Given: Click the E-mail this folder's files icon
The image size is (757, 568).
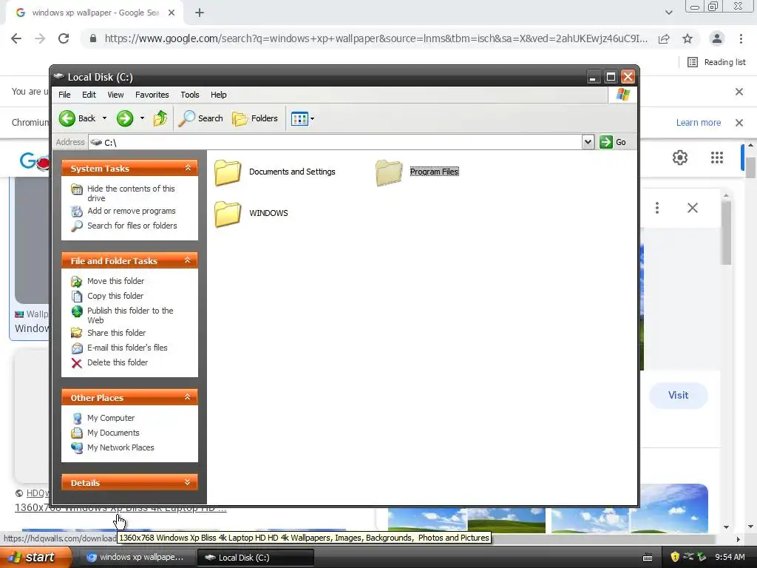Looking at the screenshot, I should coord(77,348).
